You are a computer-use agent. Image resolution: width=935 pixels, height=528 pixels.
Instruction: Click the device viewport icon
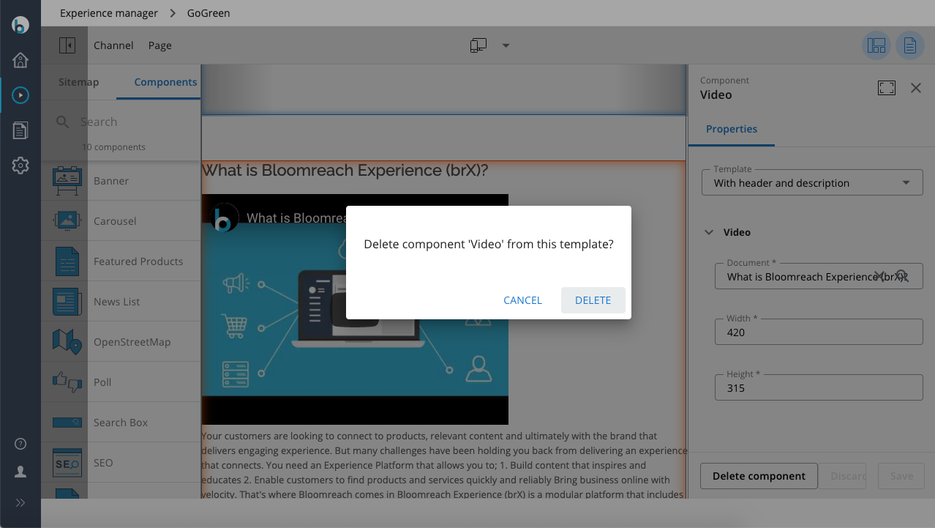coord(478,45)
